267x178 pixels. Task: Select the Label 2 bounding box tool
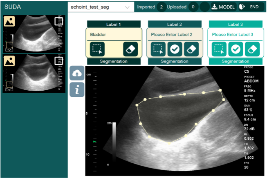(x=158, y=49)
